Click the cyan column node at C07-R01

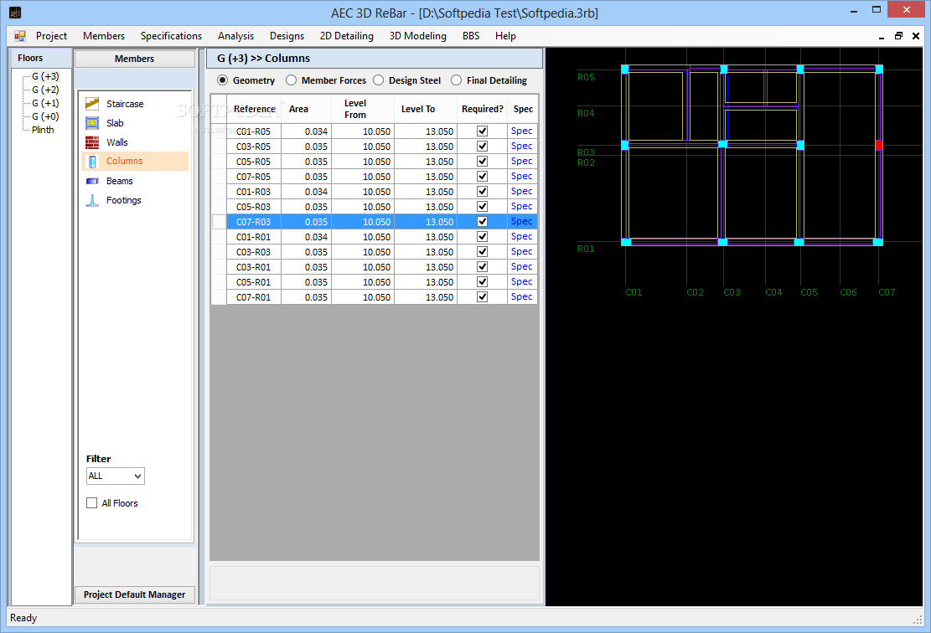coord(878,242)
